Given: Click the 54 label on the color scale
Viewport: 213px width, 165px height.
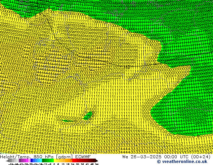Looking at the screenshot, I should (97, 164).
